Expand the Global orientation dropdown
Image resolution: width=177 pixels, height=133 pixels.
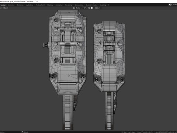[79, 8]
